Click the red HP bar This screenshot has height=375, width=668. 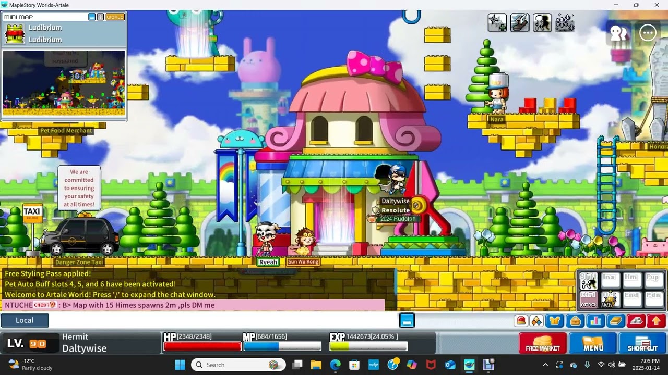pos(202,346)
